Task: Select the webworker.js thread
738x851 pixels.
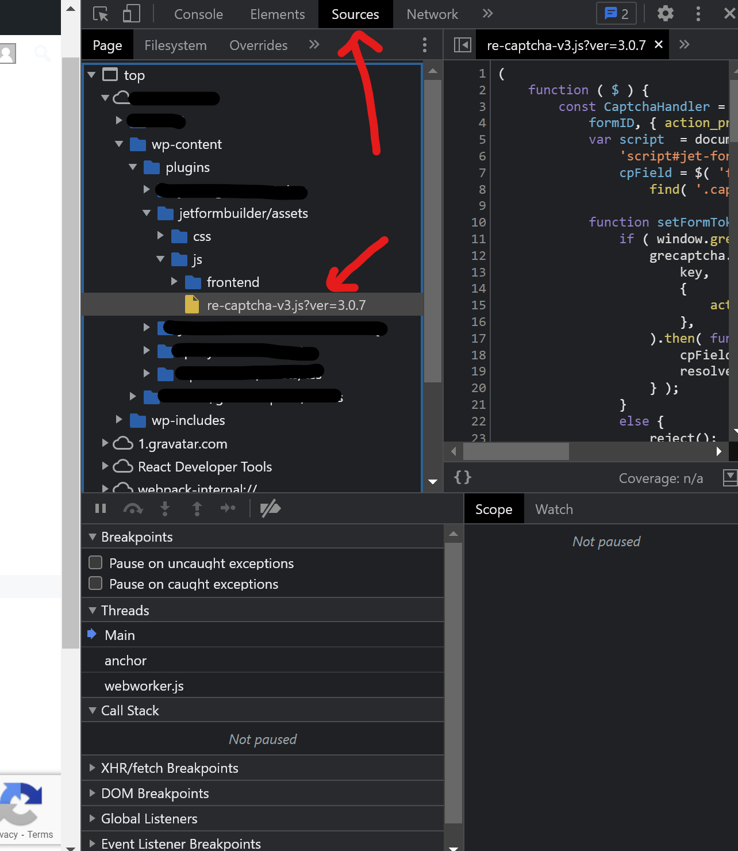Action: point(144,685)
